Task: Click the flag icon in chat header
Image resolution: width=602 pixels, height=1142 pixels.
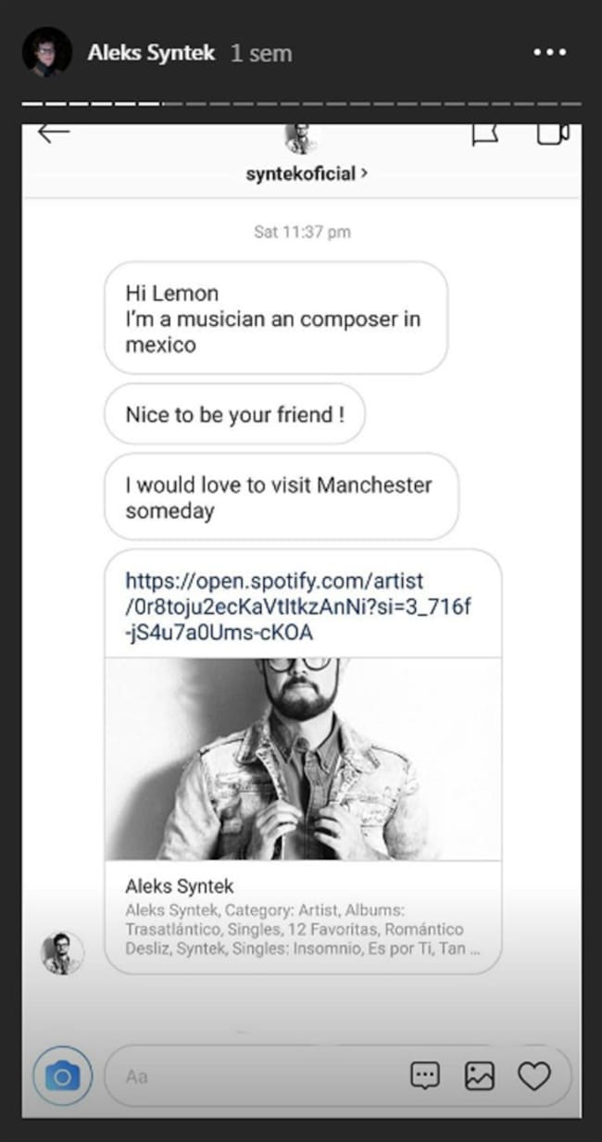Action: tap(485, 134)
